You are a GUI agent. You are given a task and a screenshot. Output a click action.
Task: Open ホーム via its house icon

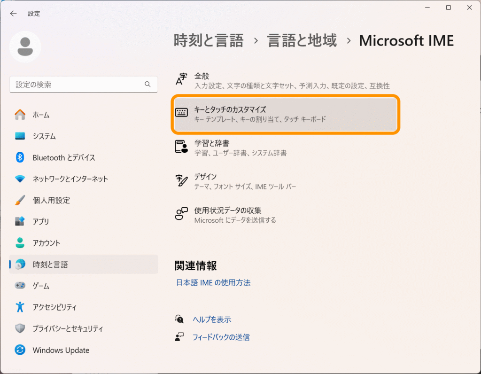click(x=20, y=115)
